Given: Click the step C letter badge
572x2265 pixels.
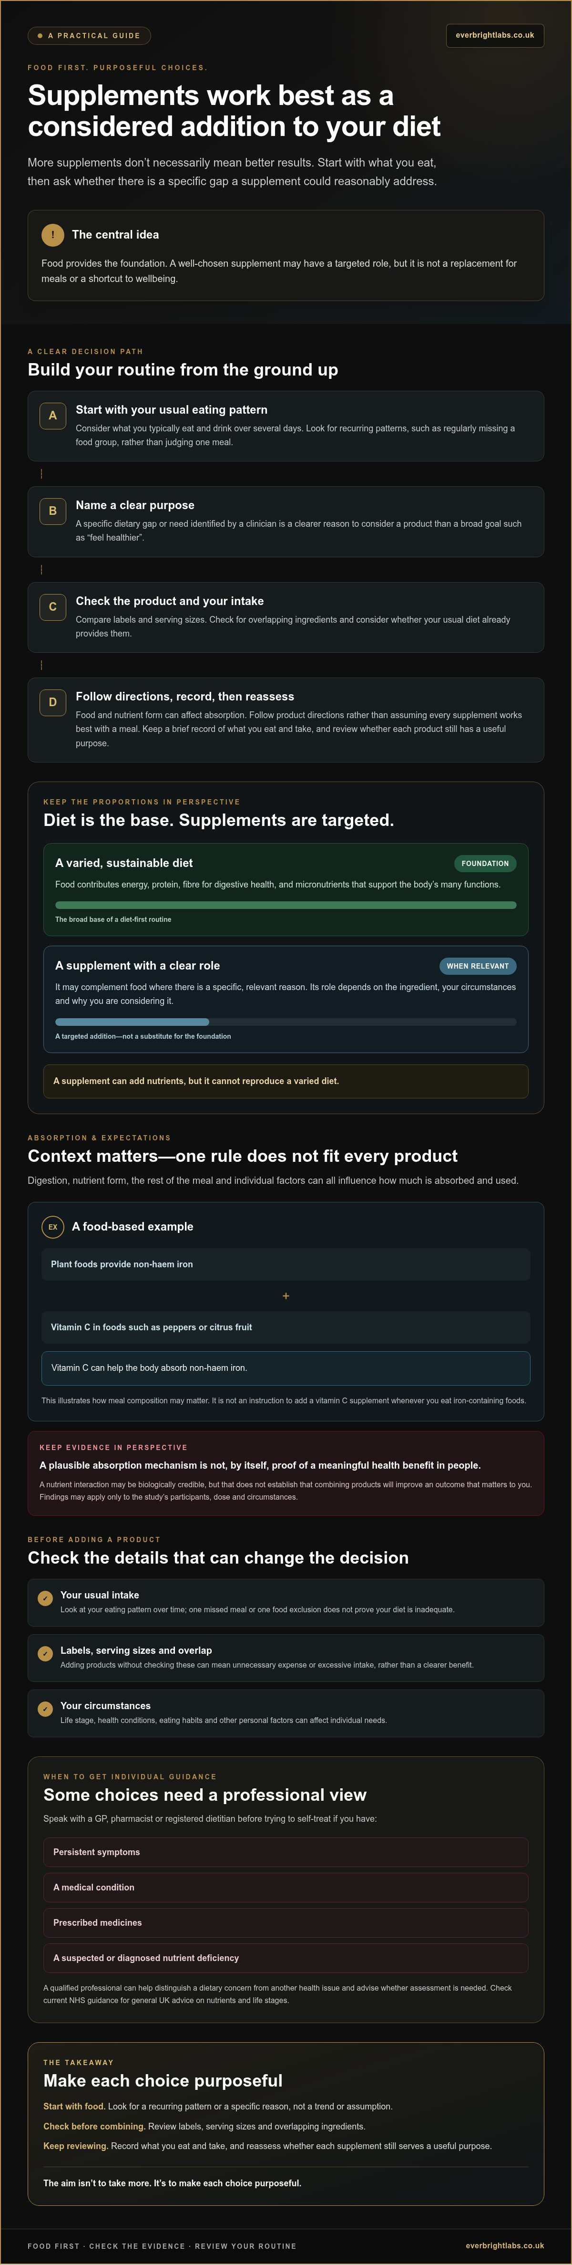Looking at the screenshot, I should pos(53,607).
